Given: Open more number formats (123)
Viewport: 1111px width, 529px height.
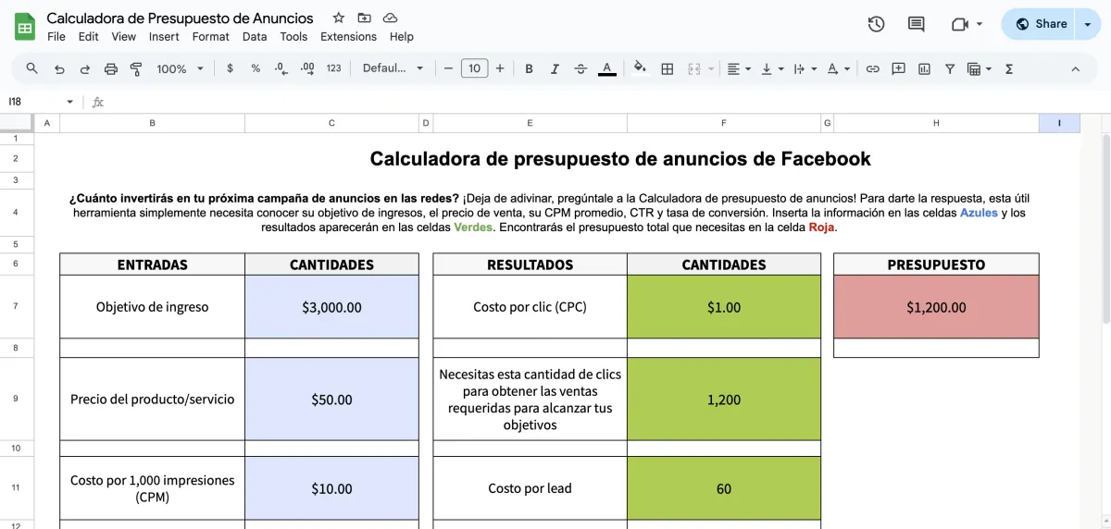Looking at the screenshot, I should [334, 68].
